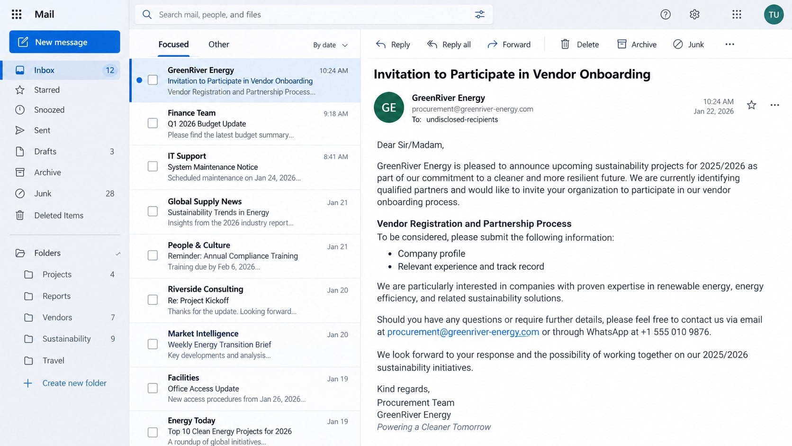Select checkbox for Finance Team email
792x446 pixels.
pos(153,123)
